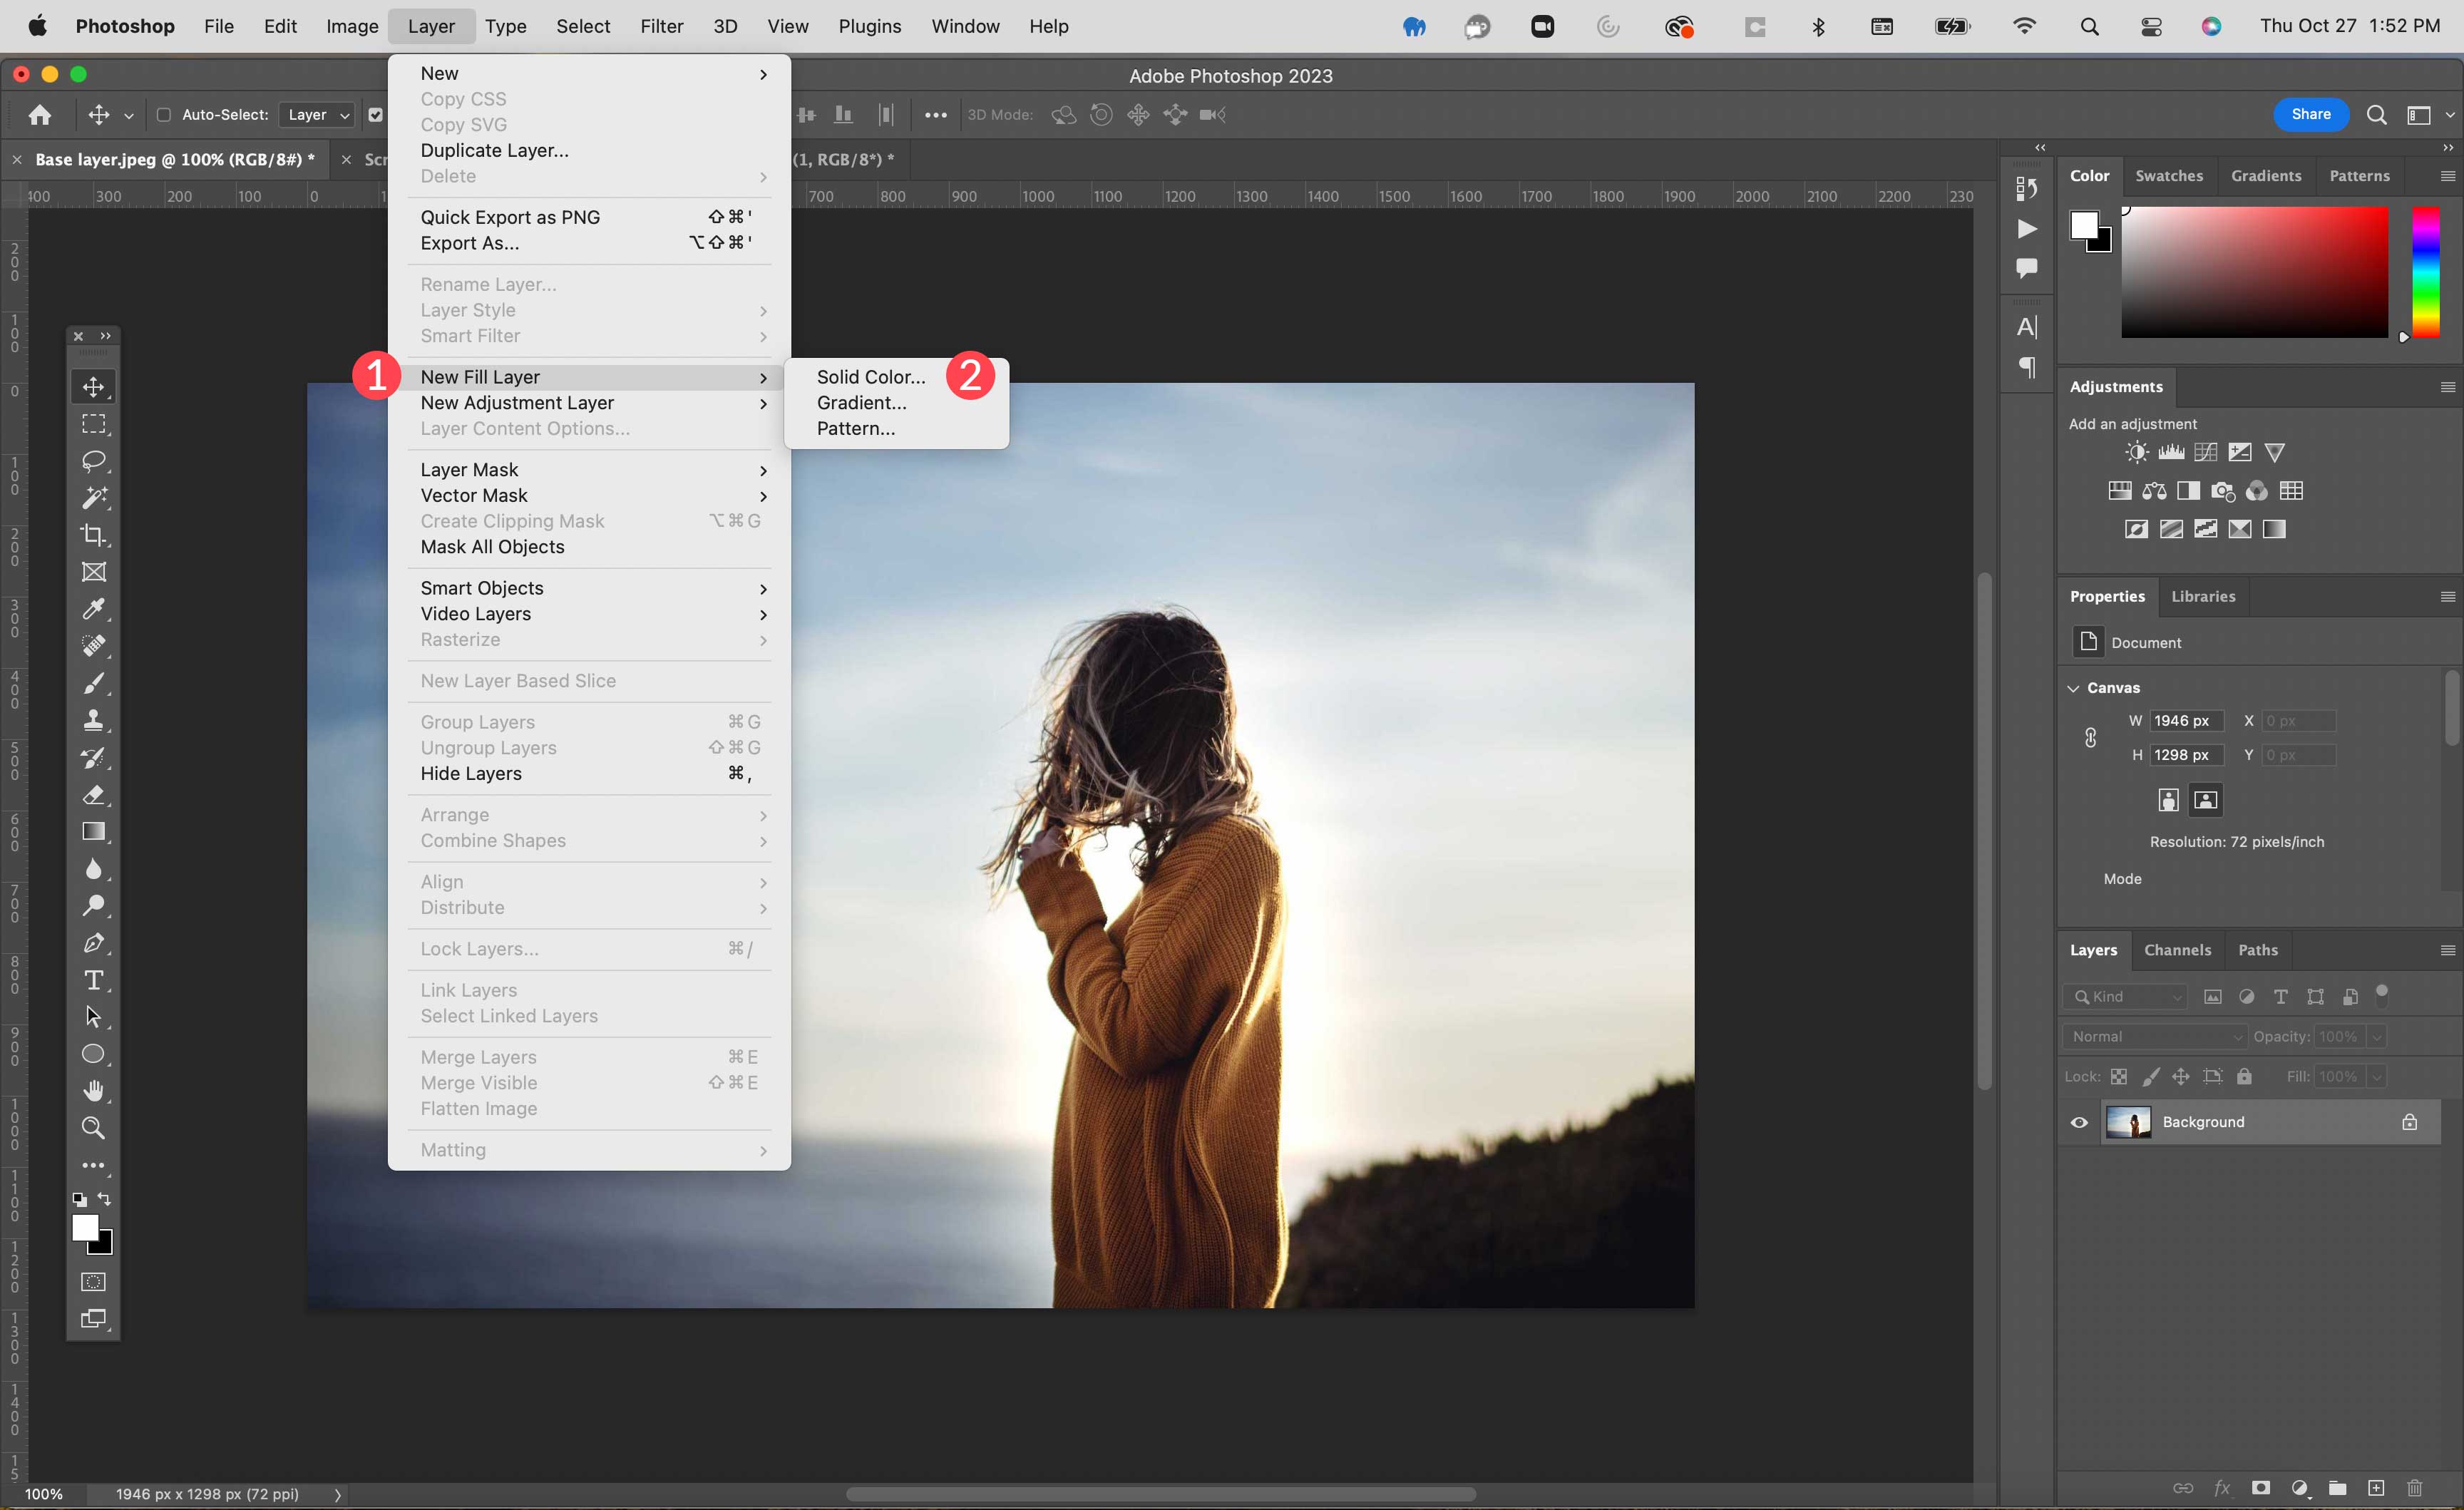
Task: Switch to the Libraries tab
Action: (2204, 595)
